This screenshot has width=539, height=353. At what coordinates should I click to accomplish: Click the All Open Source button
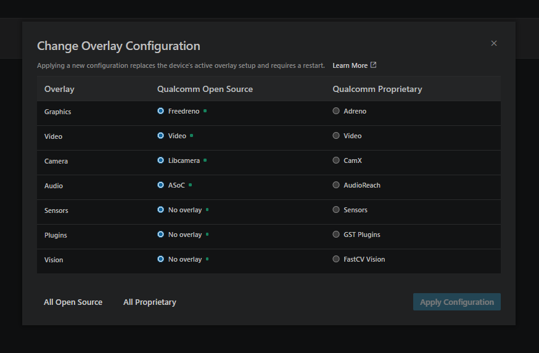point(73,302)
